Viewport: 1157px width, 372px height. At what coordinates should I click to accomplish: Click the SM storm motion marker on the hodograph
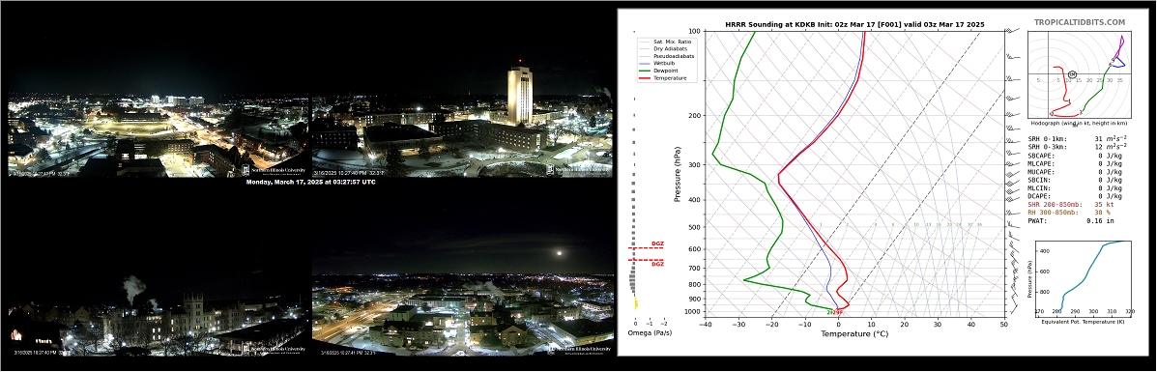pyautogui.click(x=1072, y=74)
